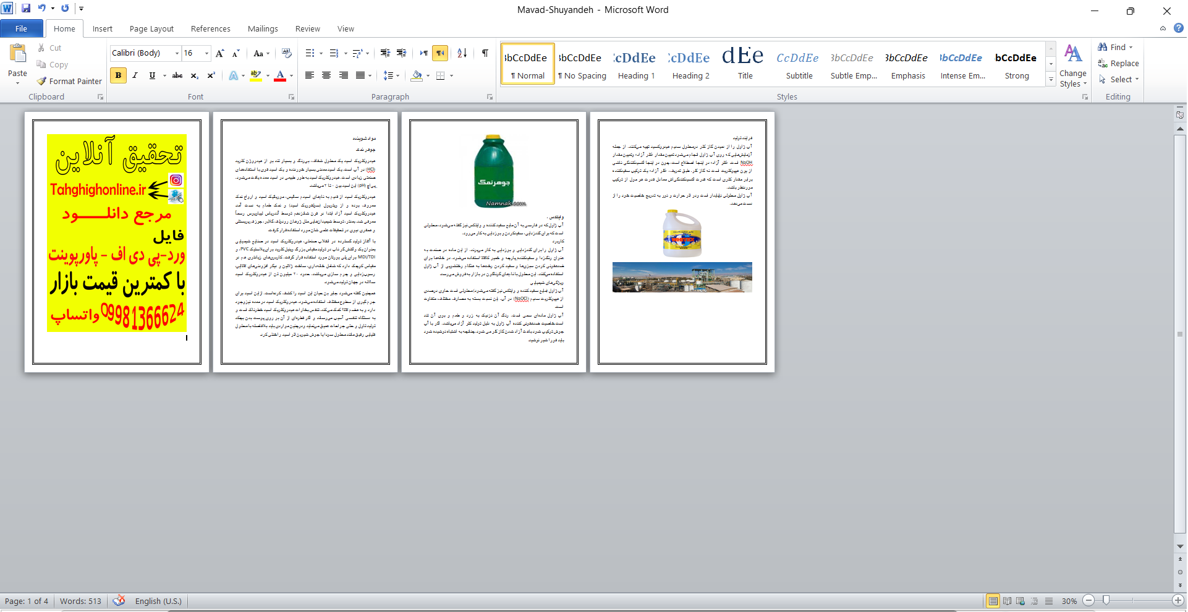The image size is (1188, 612).
Task: Toggle Italic formatting
Action: [x=135, y=75]
